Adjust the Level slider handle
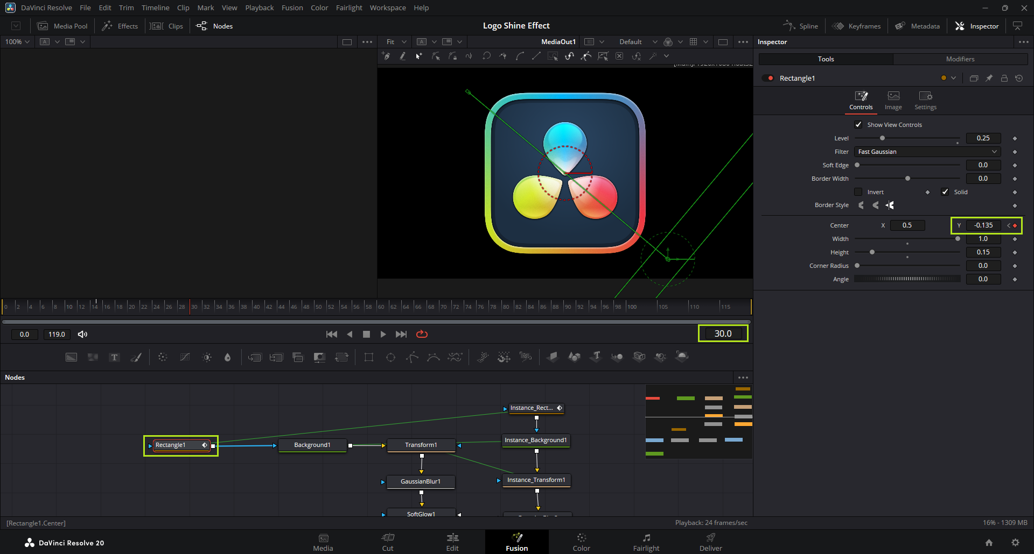The image size is (1034, 554). pyautogui.click(x=882, y=138)
